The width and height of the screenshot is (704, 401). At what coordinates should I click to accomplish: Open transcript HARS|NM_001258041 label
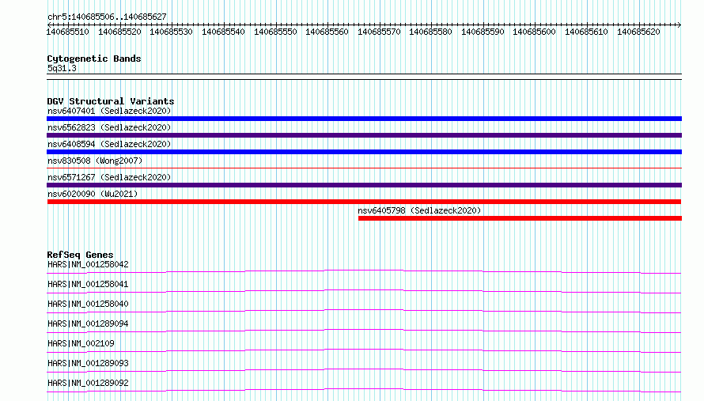(88, 284)
